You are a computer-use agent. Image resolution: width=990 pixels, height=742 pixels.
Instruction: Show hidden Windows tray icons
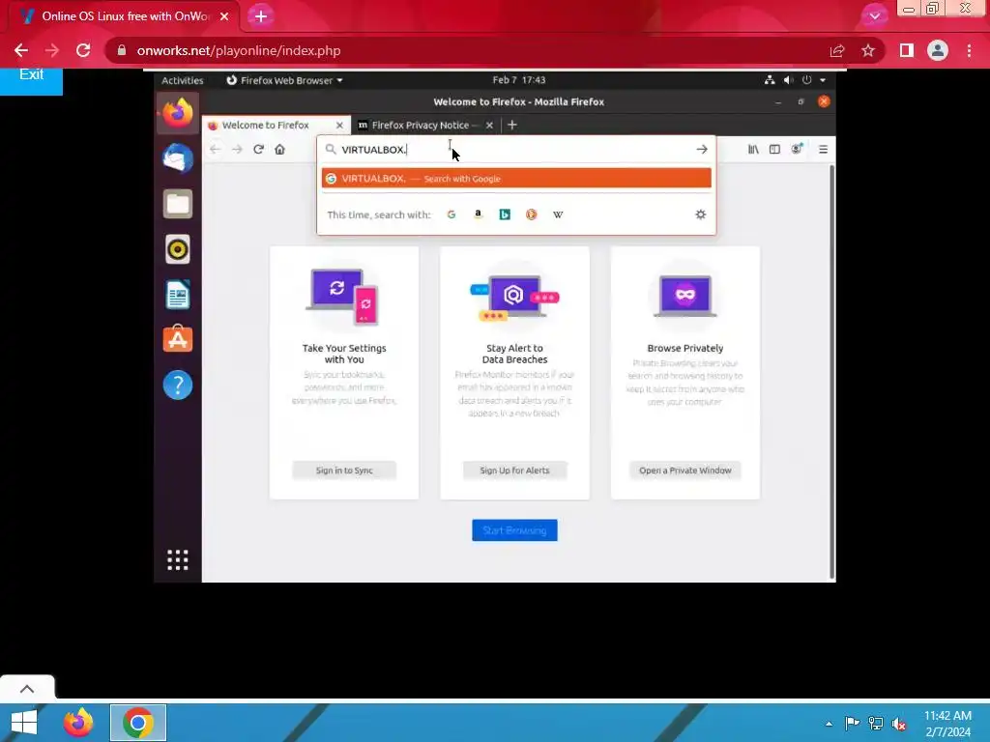pyautogui.click(x=829, y=724)
